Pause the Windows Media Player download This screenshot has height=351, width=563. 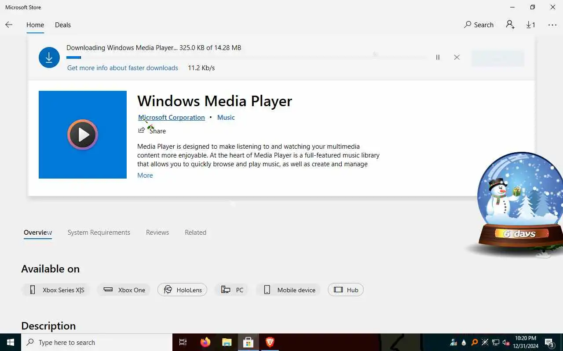point(438,57)
